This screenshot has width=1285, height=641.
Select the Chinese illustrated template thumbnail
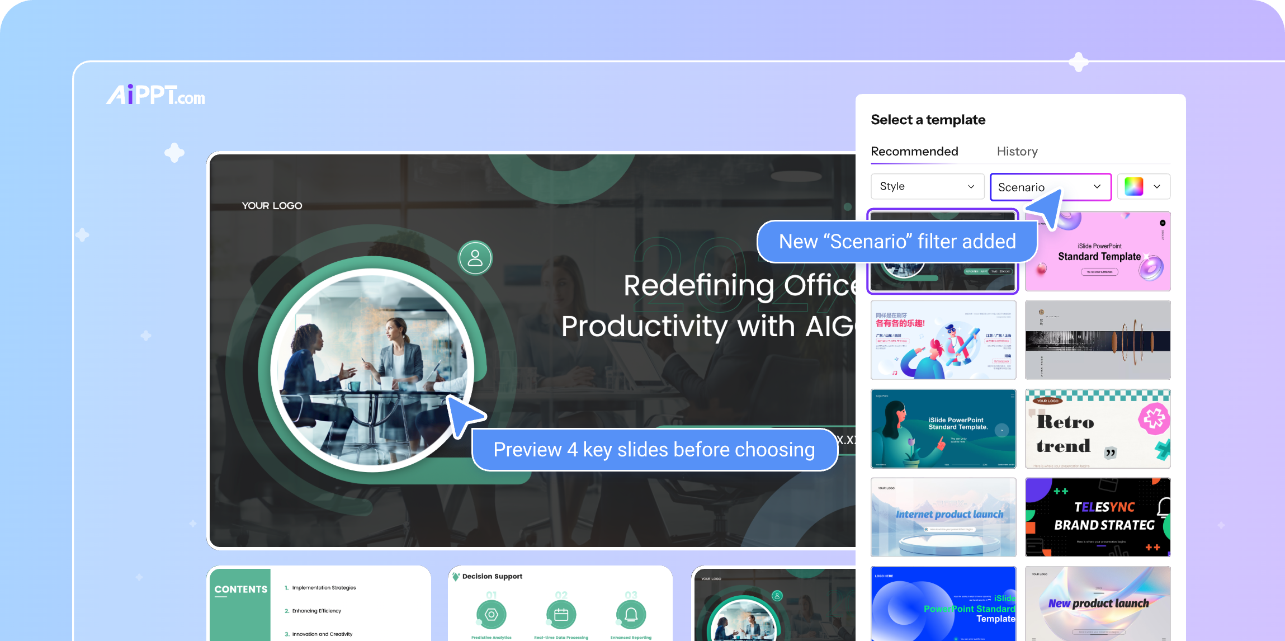click(x=943, y=340)
